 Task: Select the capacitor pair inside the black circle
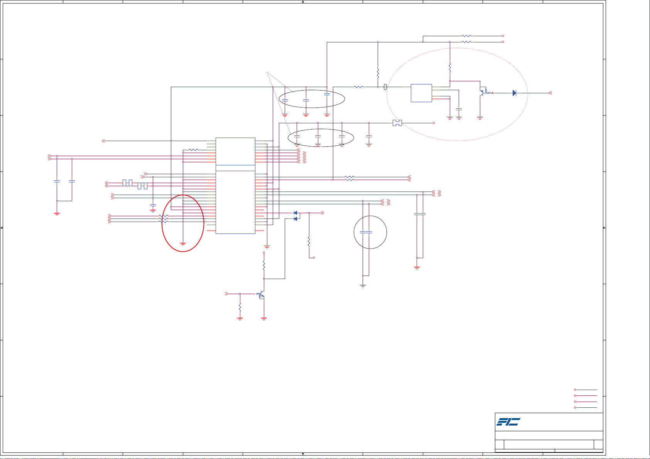(366, 232)
